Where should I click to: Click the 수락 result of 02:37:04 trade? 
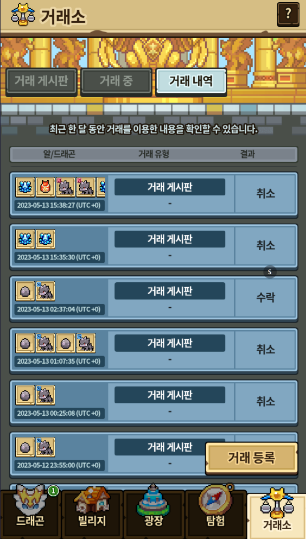265,297
